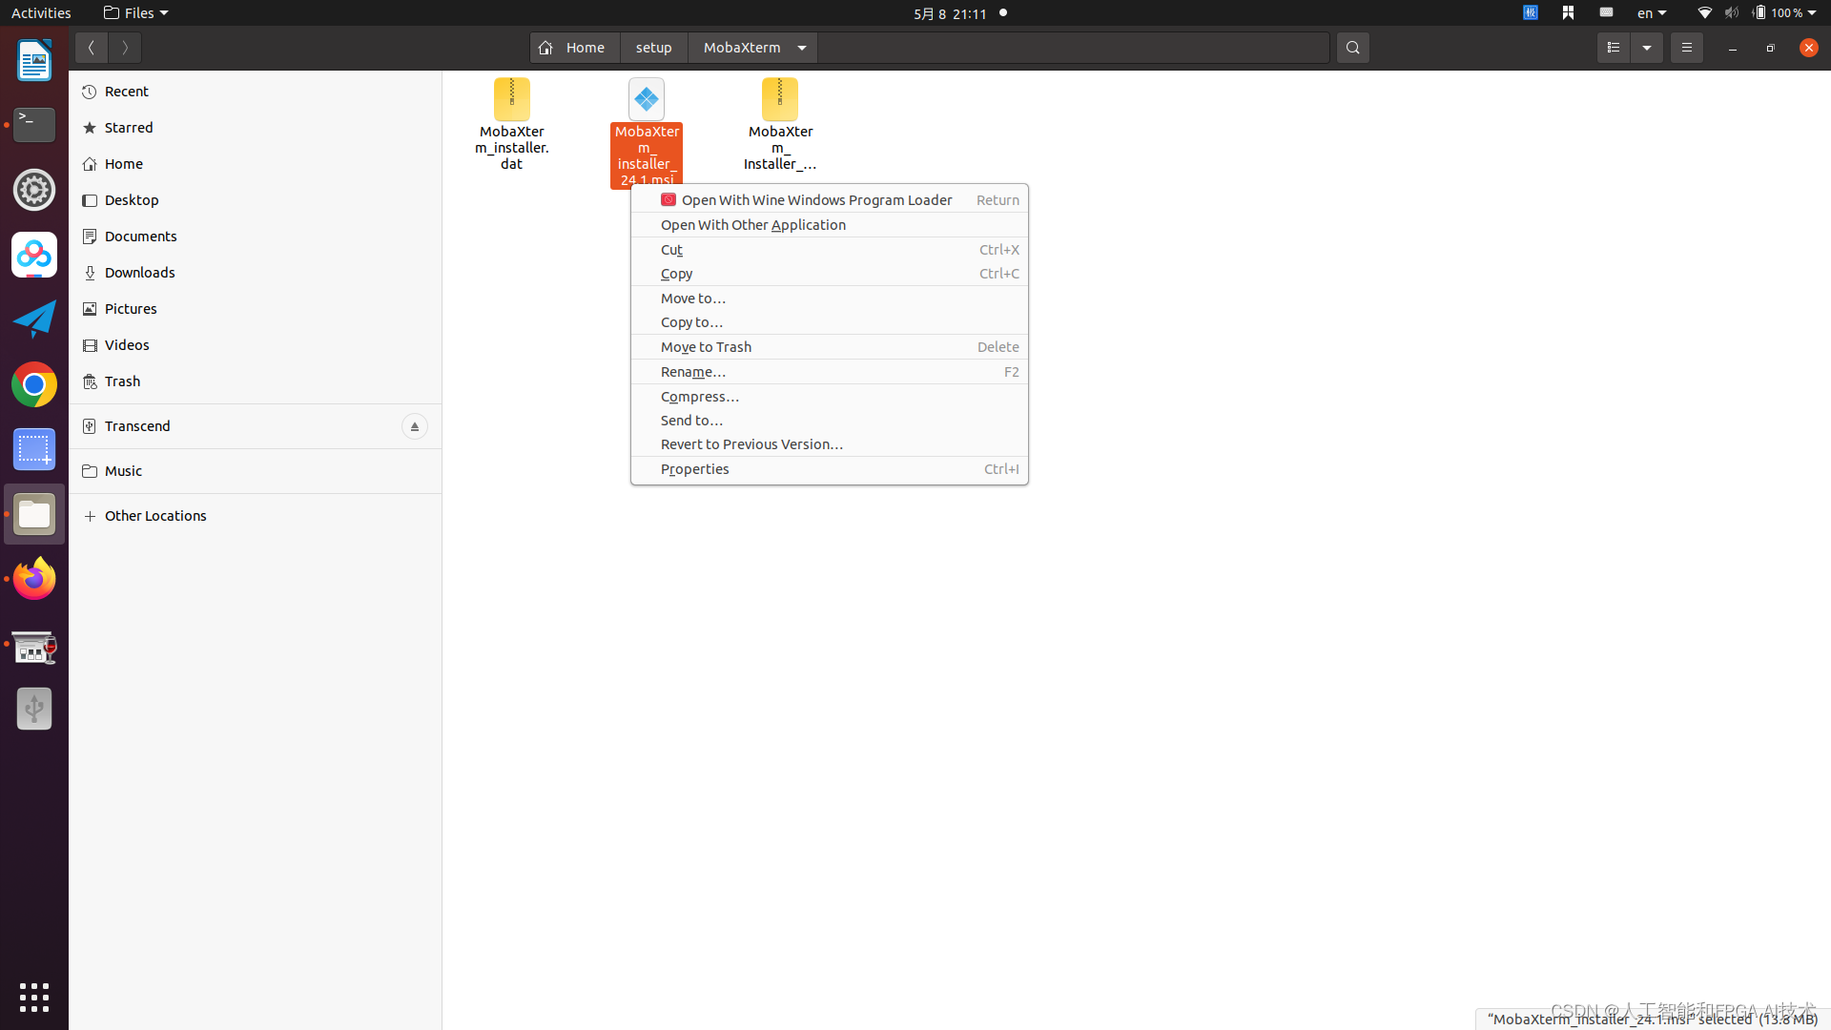Image resolution: width=1831 pixels, height=1030 pixels.
Task: Launch Telegram from the dock
Action: (34, 319)
